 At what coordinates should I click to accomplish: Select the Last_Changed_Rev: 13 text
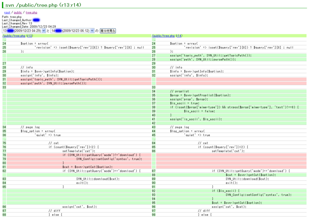pyautogui.click(x=17, y=23)
